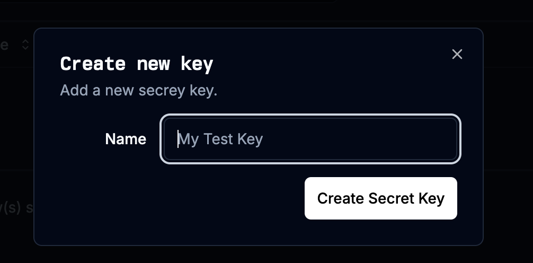
Task: Click the "Create new key" heading
Action: [136, 64]
